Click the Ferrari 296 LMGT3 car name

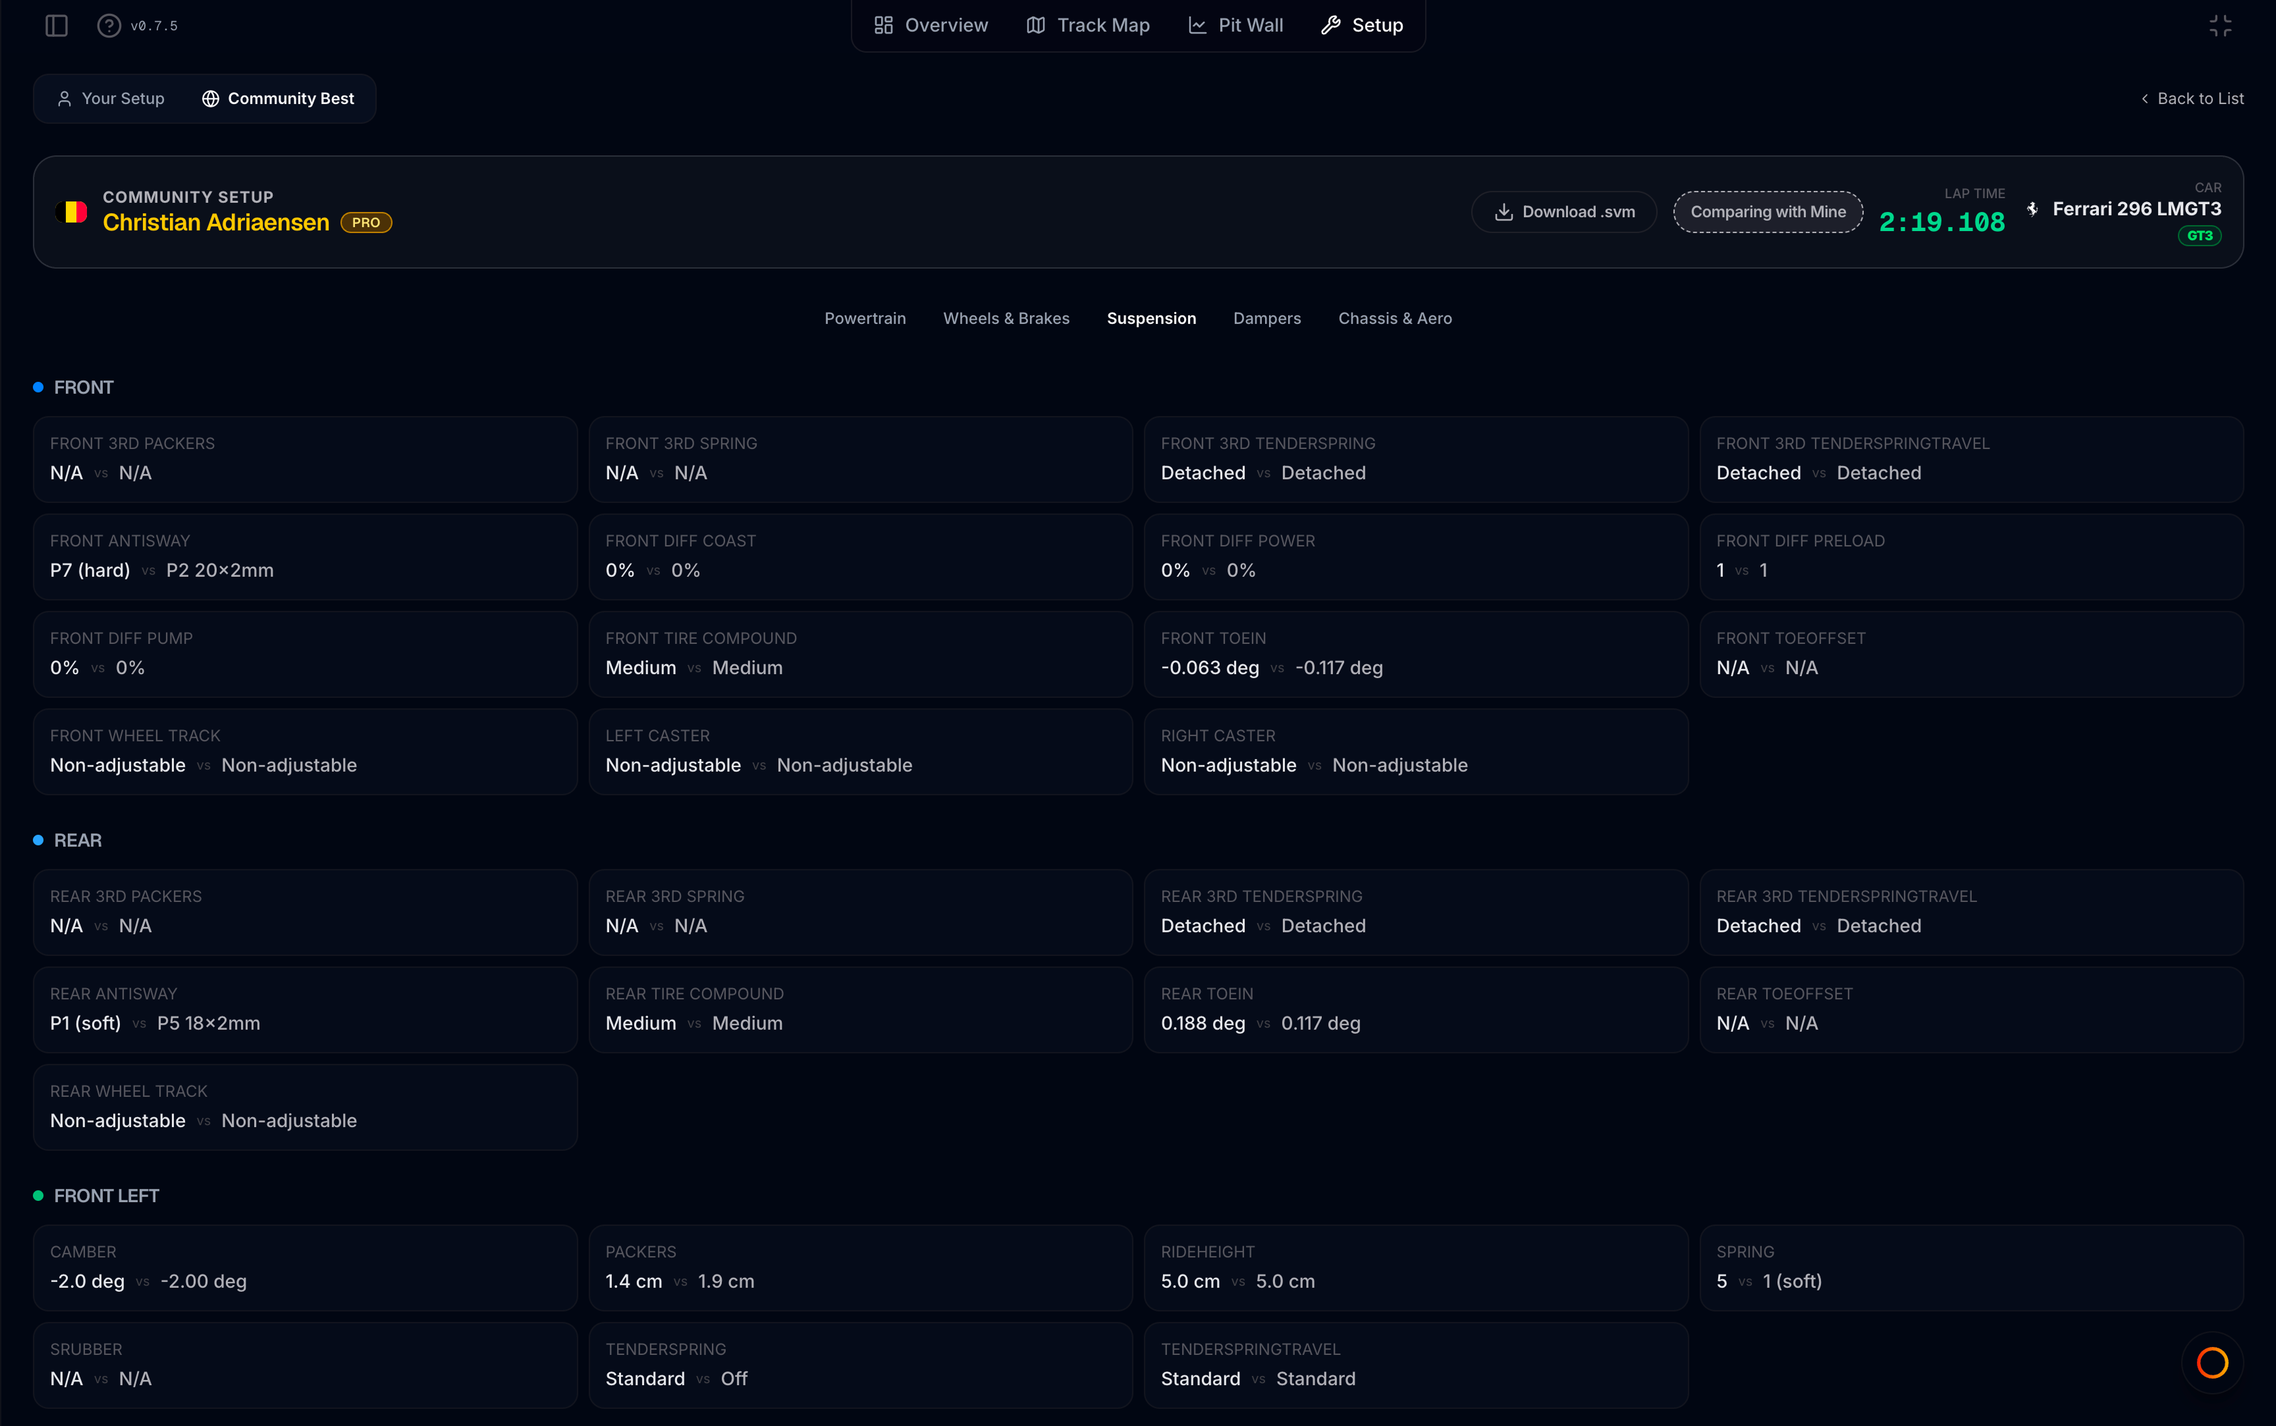(x=2136, y=209)
